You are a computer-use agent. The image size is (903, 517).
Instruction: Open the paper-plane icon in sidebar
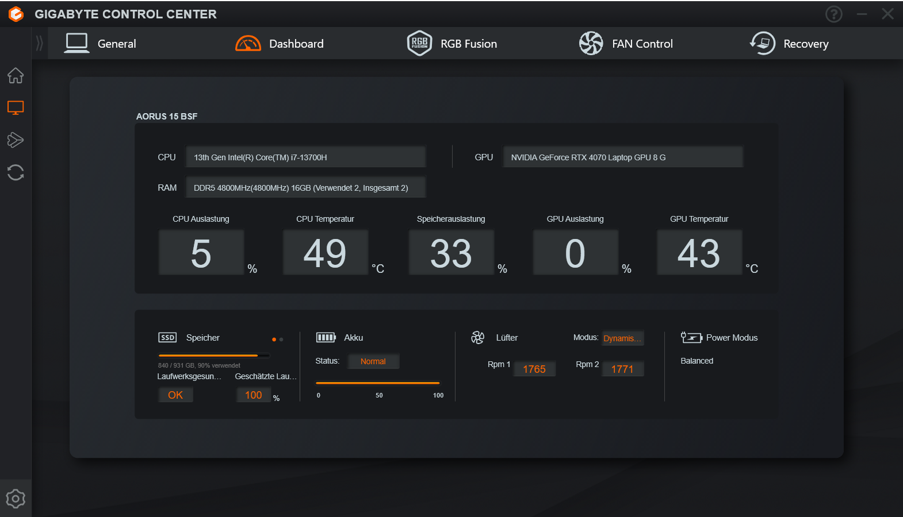[16, 140]
